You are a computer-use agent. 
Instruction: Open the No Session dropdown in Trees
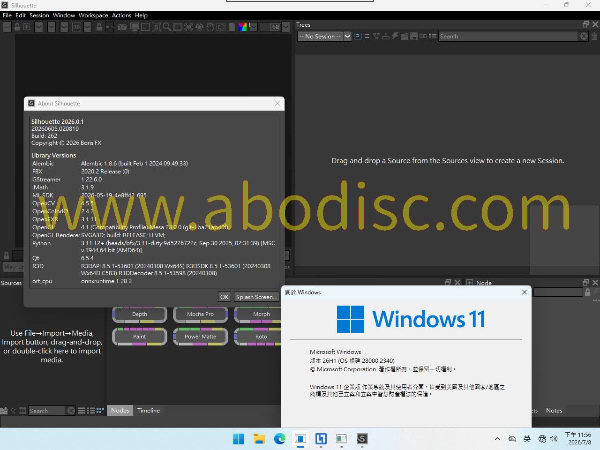tap(324, 37)
